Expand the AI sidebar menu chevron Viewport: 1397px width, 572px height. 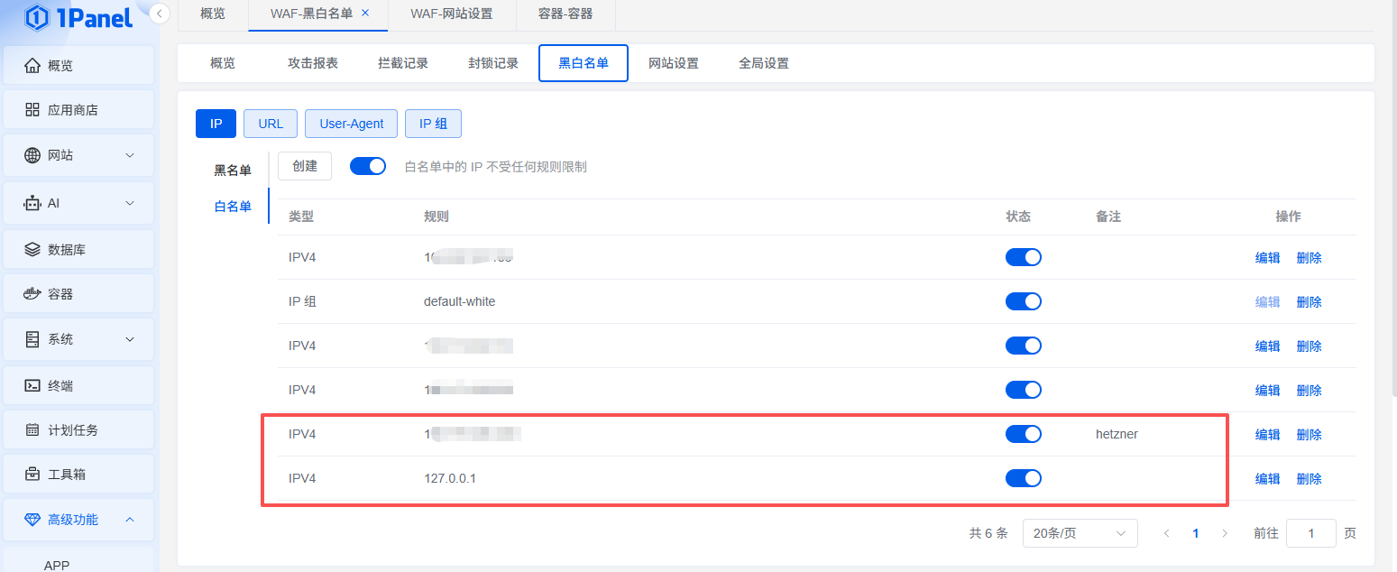coord(130,203)
